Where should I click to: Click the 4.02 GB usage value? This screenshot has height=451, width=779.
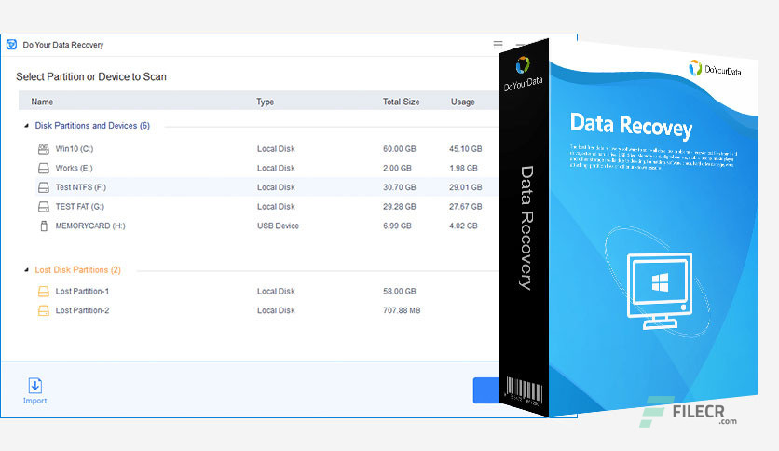pyautogui.click(x=463, y=225)
